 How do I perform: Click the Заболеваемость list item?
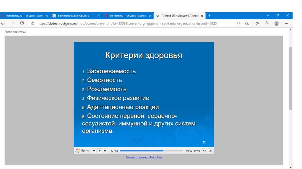111,71
